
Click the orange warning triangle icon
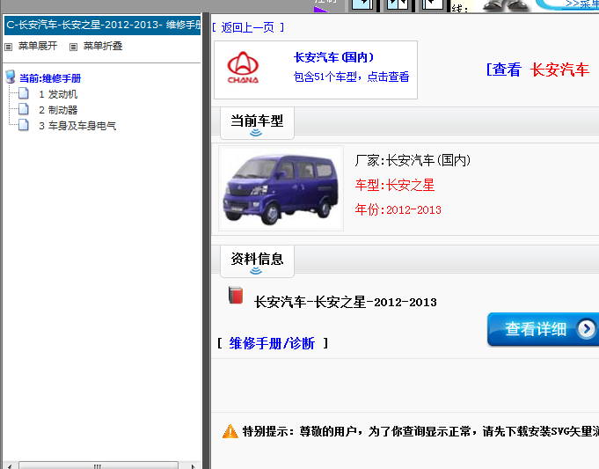click(x=230, y=431)
